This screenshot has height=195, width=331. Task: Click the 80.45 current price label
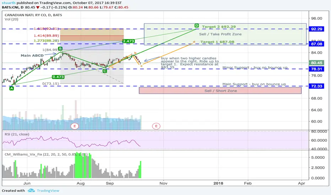pyautogui.click(x=317, y=63)
